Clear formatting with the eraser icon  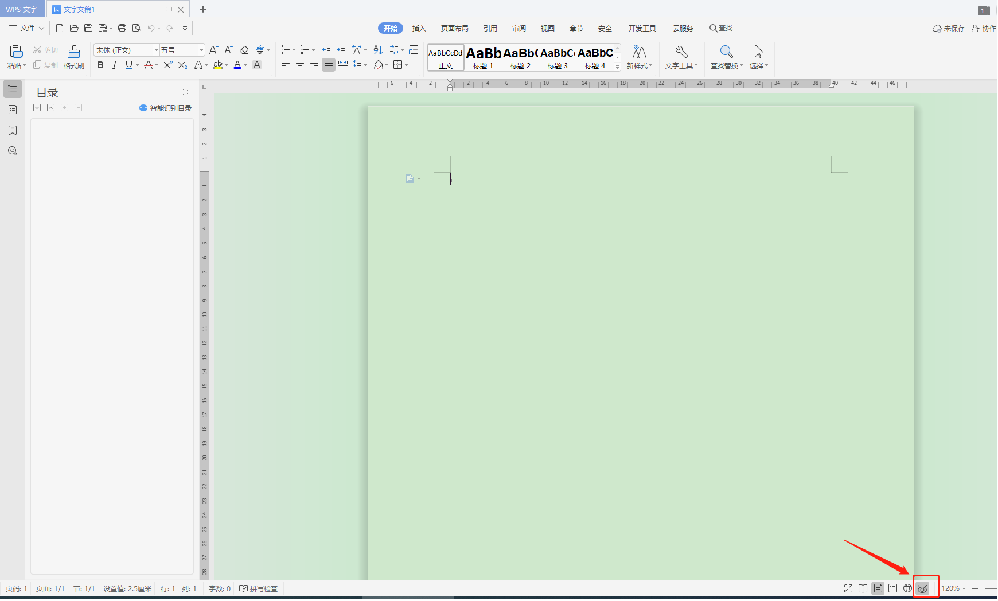(244, 50)
